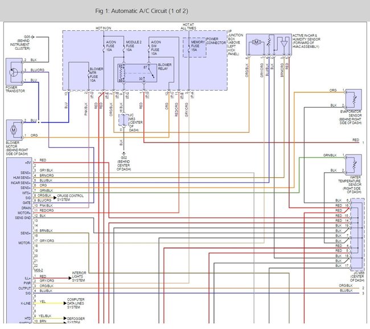Screen dimensions: 370x329
Task: Click the blower relay coil and switch symbol
Action: [x=137, y=73]
